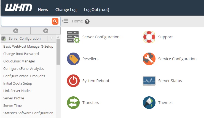Toggle the sidebar menu collapse icon

[x=65, y=21]
